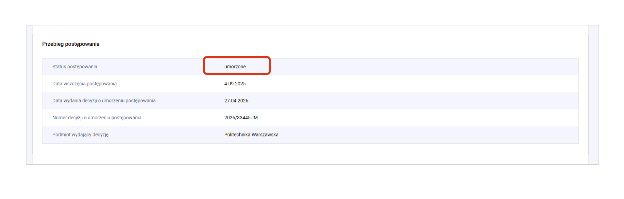
Task: Click the right gray panel edge strip
Action: [x=593, y=95]
